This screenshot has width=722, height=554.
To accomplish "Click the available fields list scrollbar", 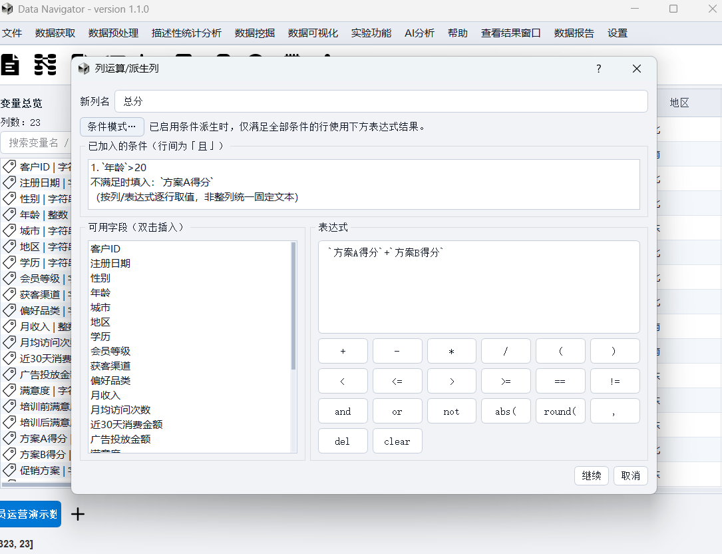I will click(293, 306).
